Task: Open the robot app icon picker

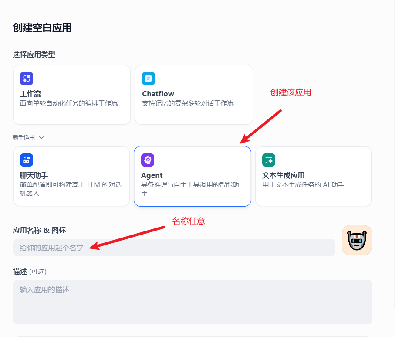Action: (x=357, y=240)
